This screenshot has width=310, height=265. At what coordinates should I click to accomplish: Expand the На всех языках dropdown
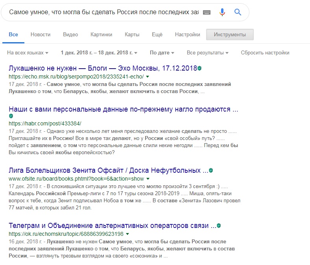[28, 53]
